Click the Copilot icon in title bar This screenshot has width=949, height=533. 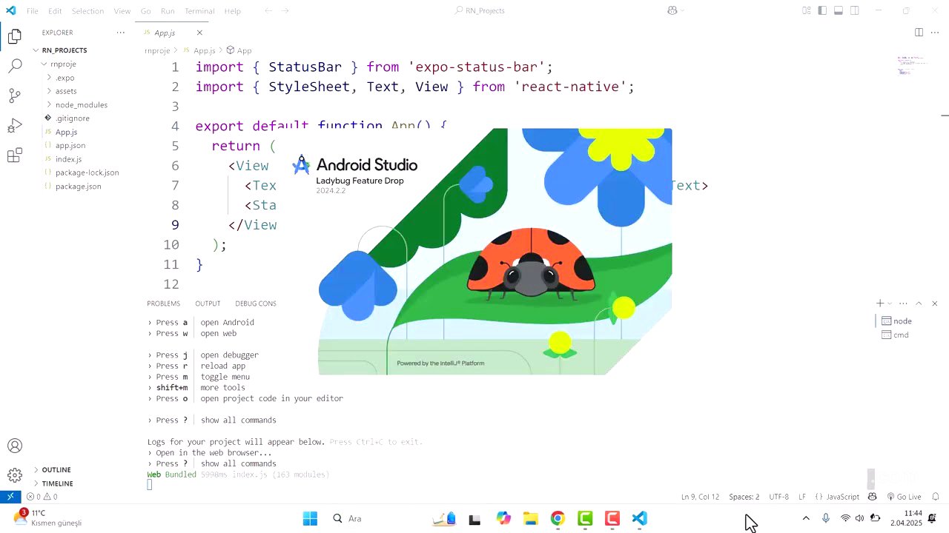tap(672, 10)
